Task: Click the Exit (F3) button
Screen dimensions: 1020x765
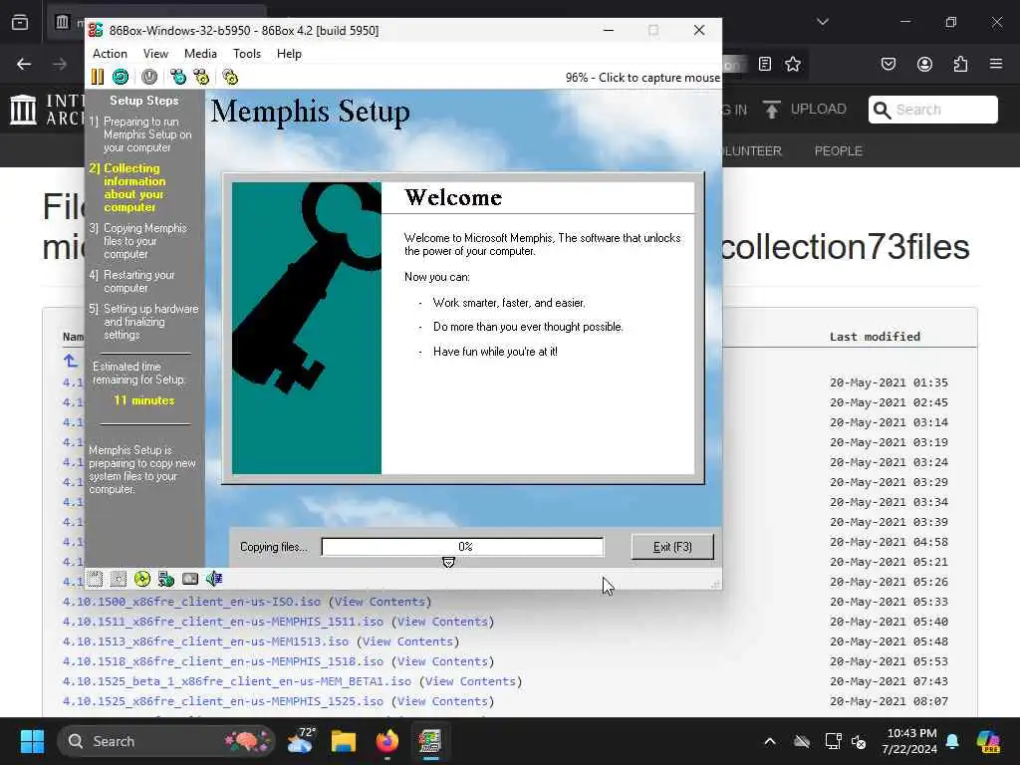Action: (x=672, y=547)
